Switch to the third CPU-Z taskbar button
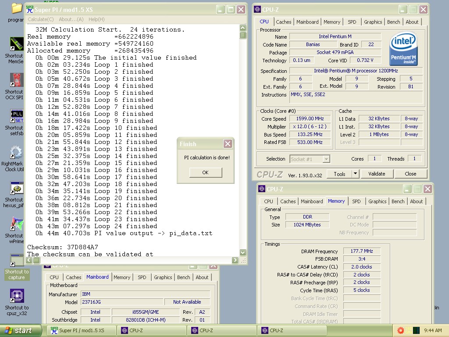 [292, 330]
